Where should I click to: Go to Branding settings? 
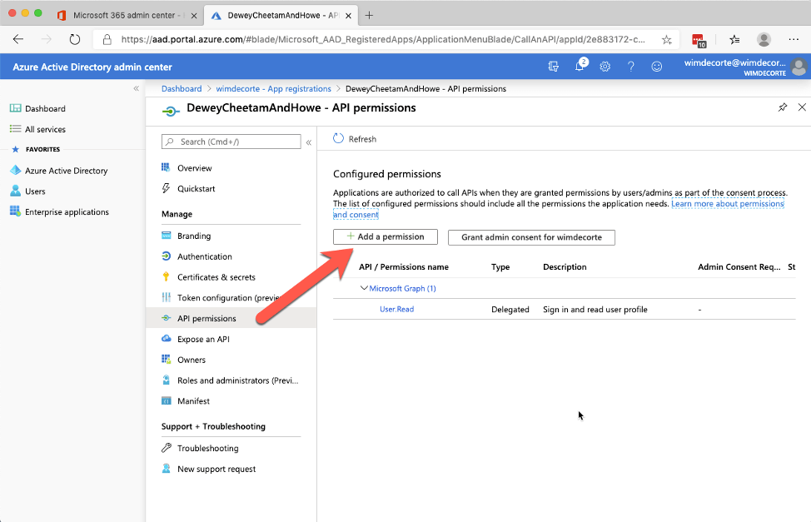[194, 236]
